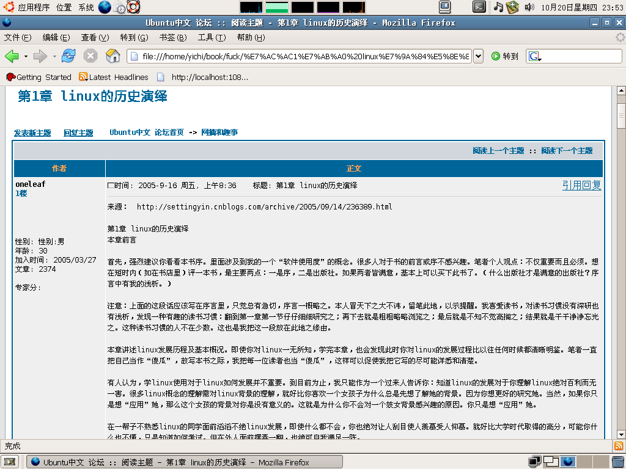This screenshot has width=626, height=469.
Task: Click the 转到 Go button
Action: coord(504,56)
